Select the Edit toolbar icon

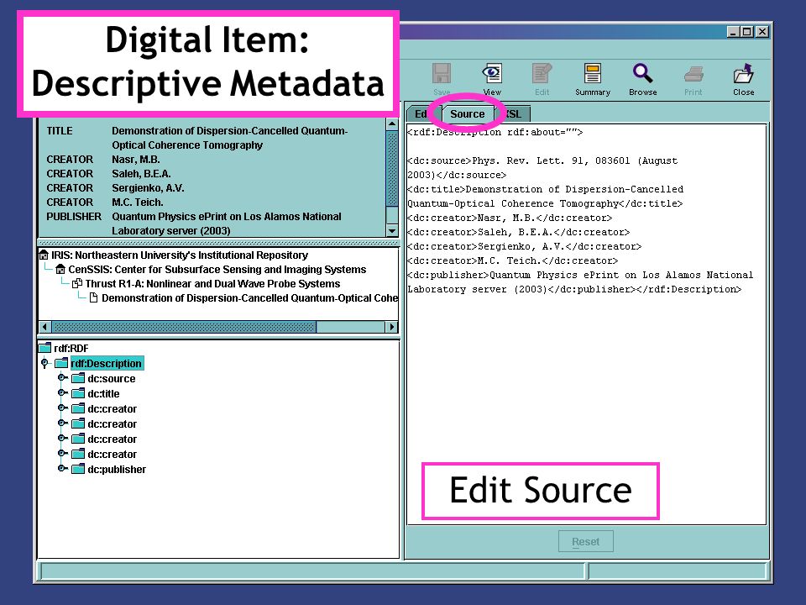(x=542, y=74)
